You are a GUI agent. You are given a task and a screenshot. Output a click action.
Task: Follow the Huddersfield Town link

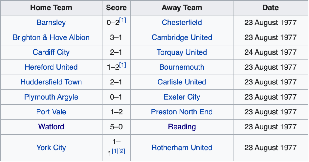click(x=51, y=82)
